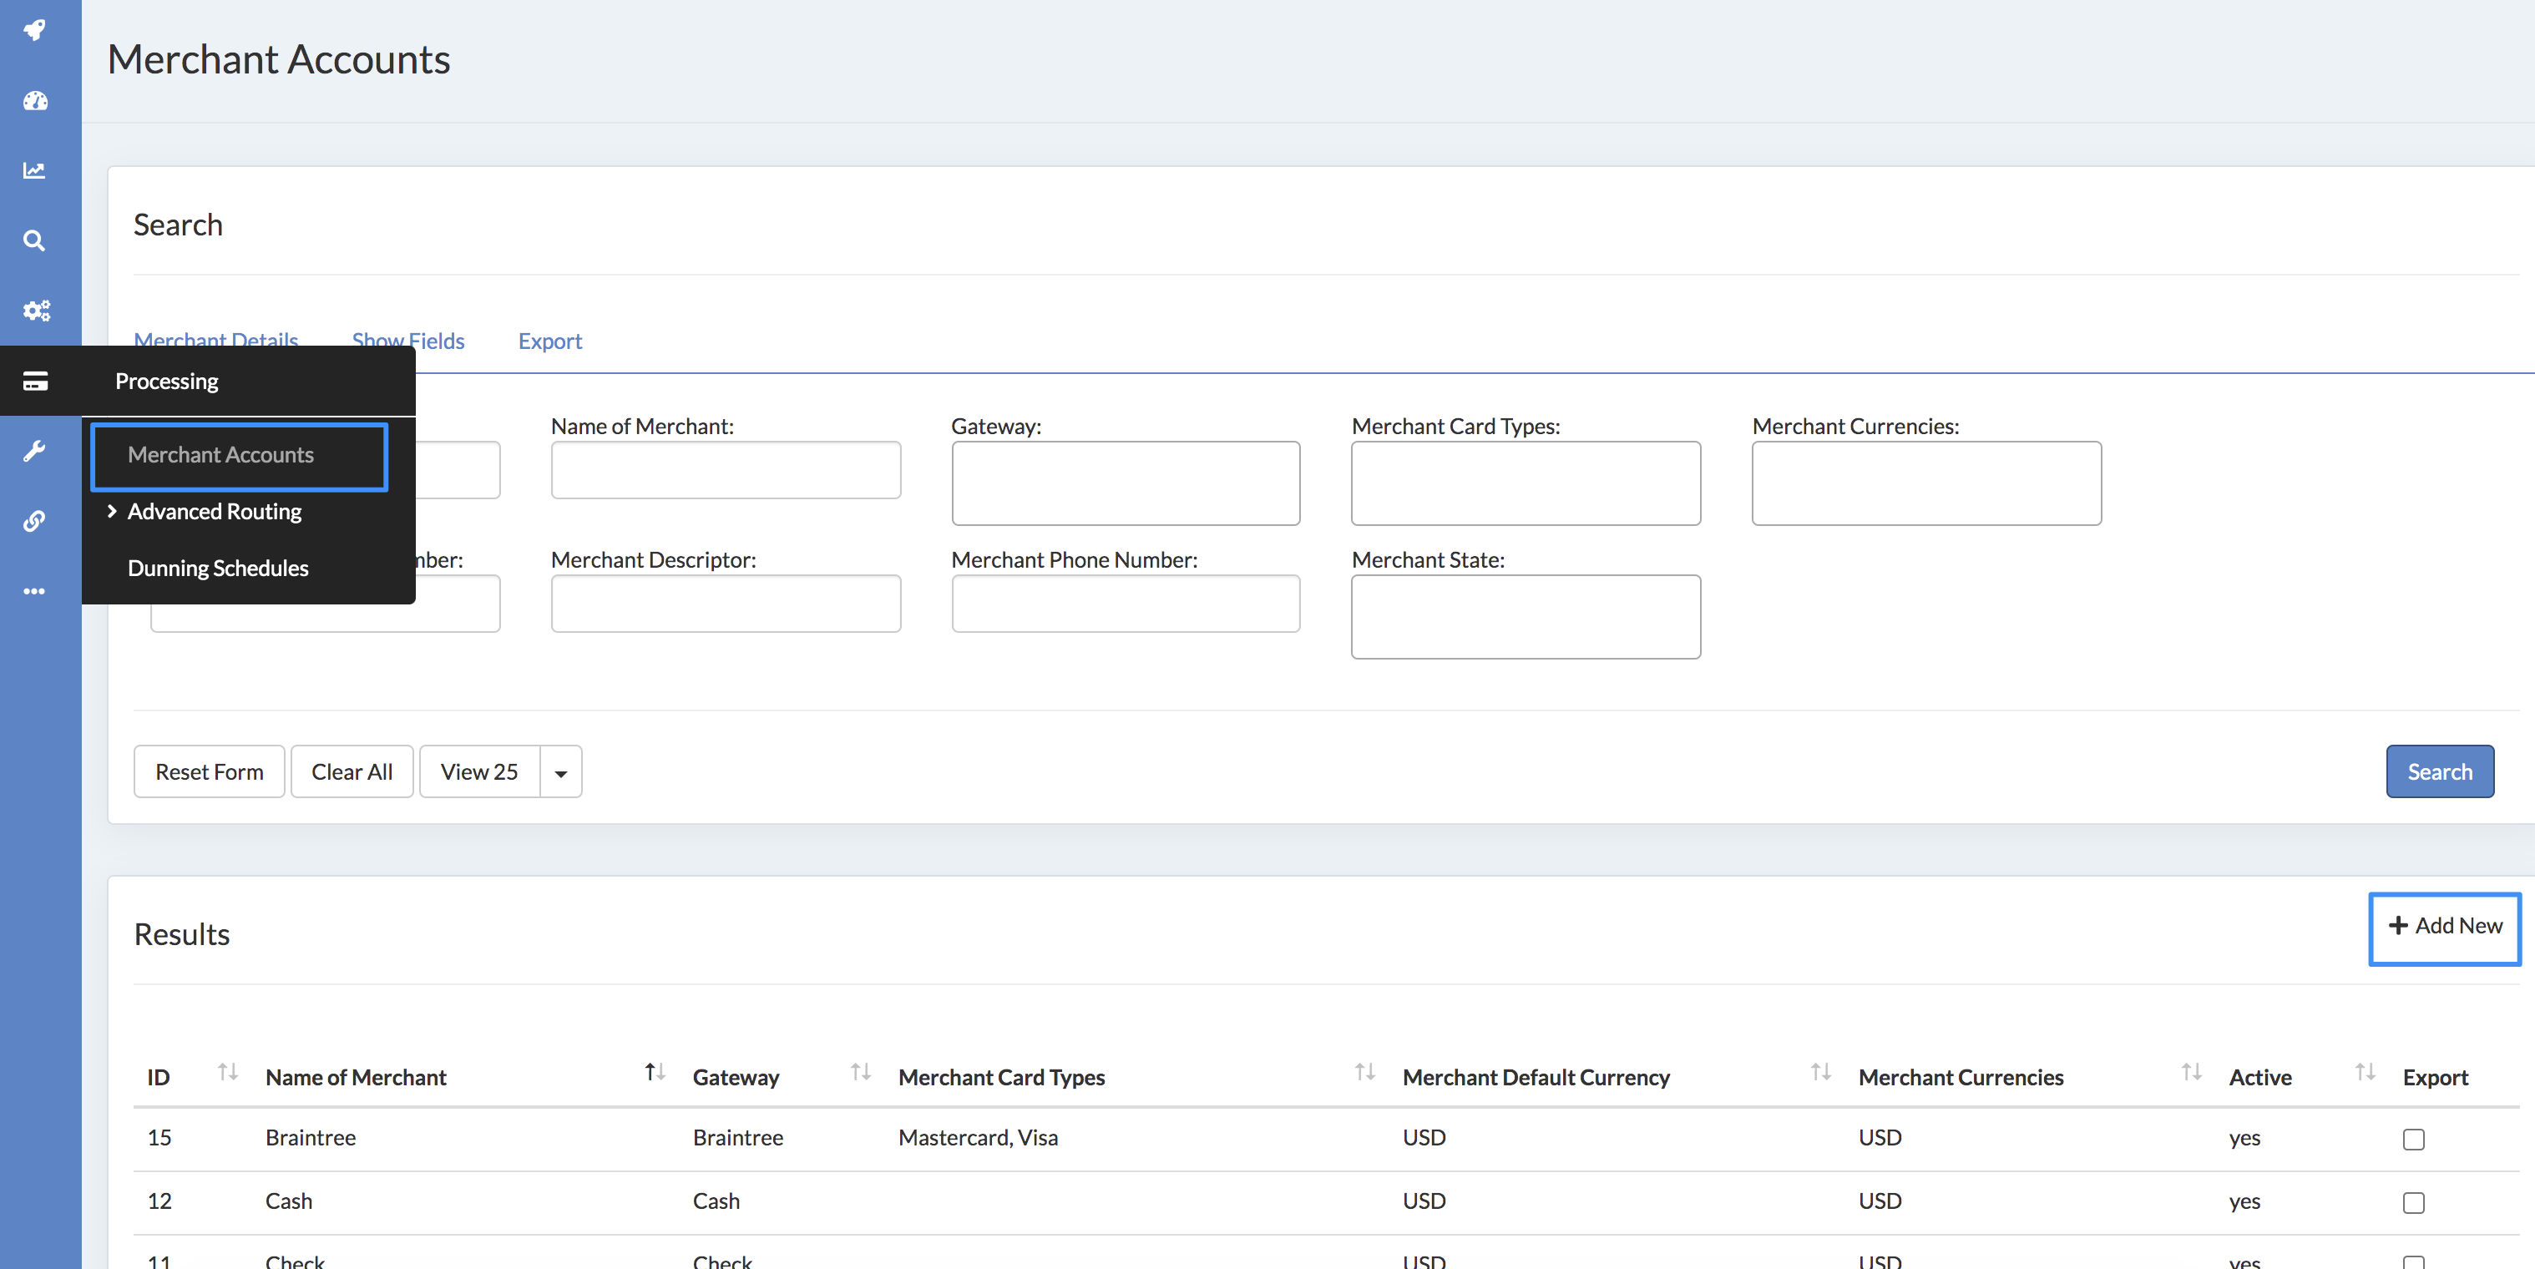Sort by Gateway column arrows
The width and height of the screenshot is (2535, 1269).
click(860, 1072)
